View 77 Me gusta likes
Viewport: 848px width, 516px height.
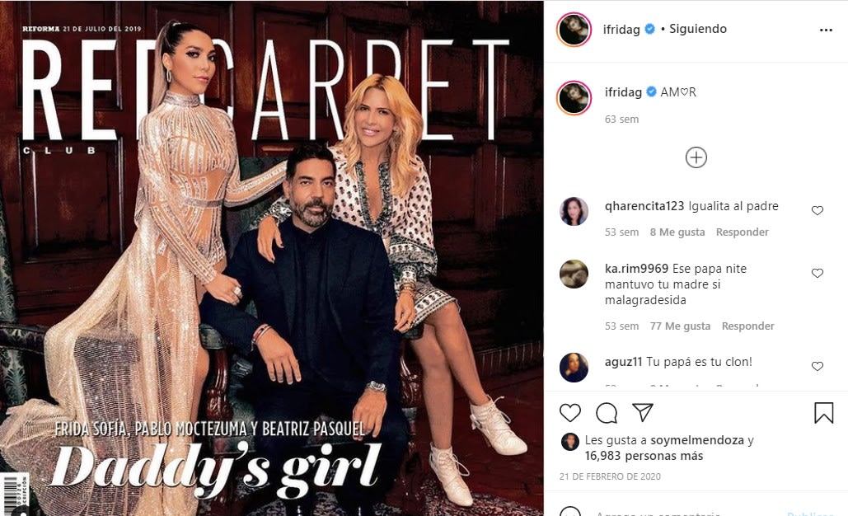[x=680, y=326]
